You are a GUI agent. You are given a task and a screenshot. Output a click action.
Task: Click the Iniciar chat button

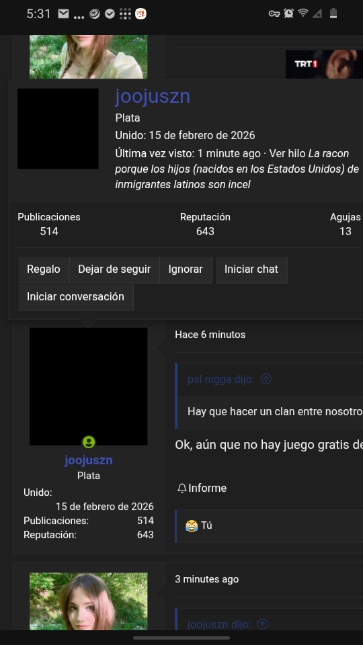pos(251,269)
